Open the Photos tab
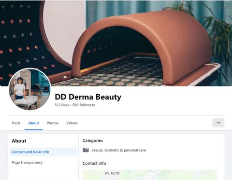 (x=53, y=123)
